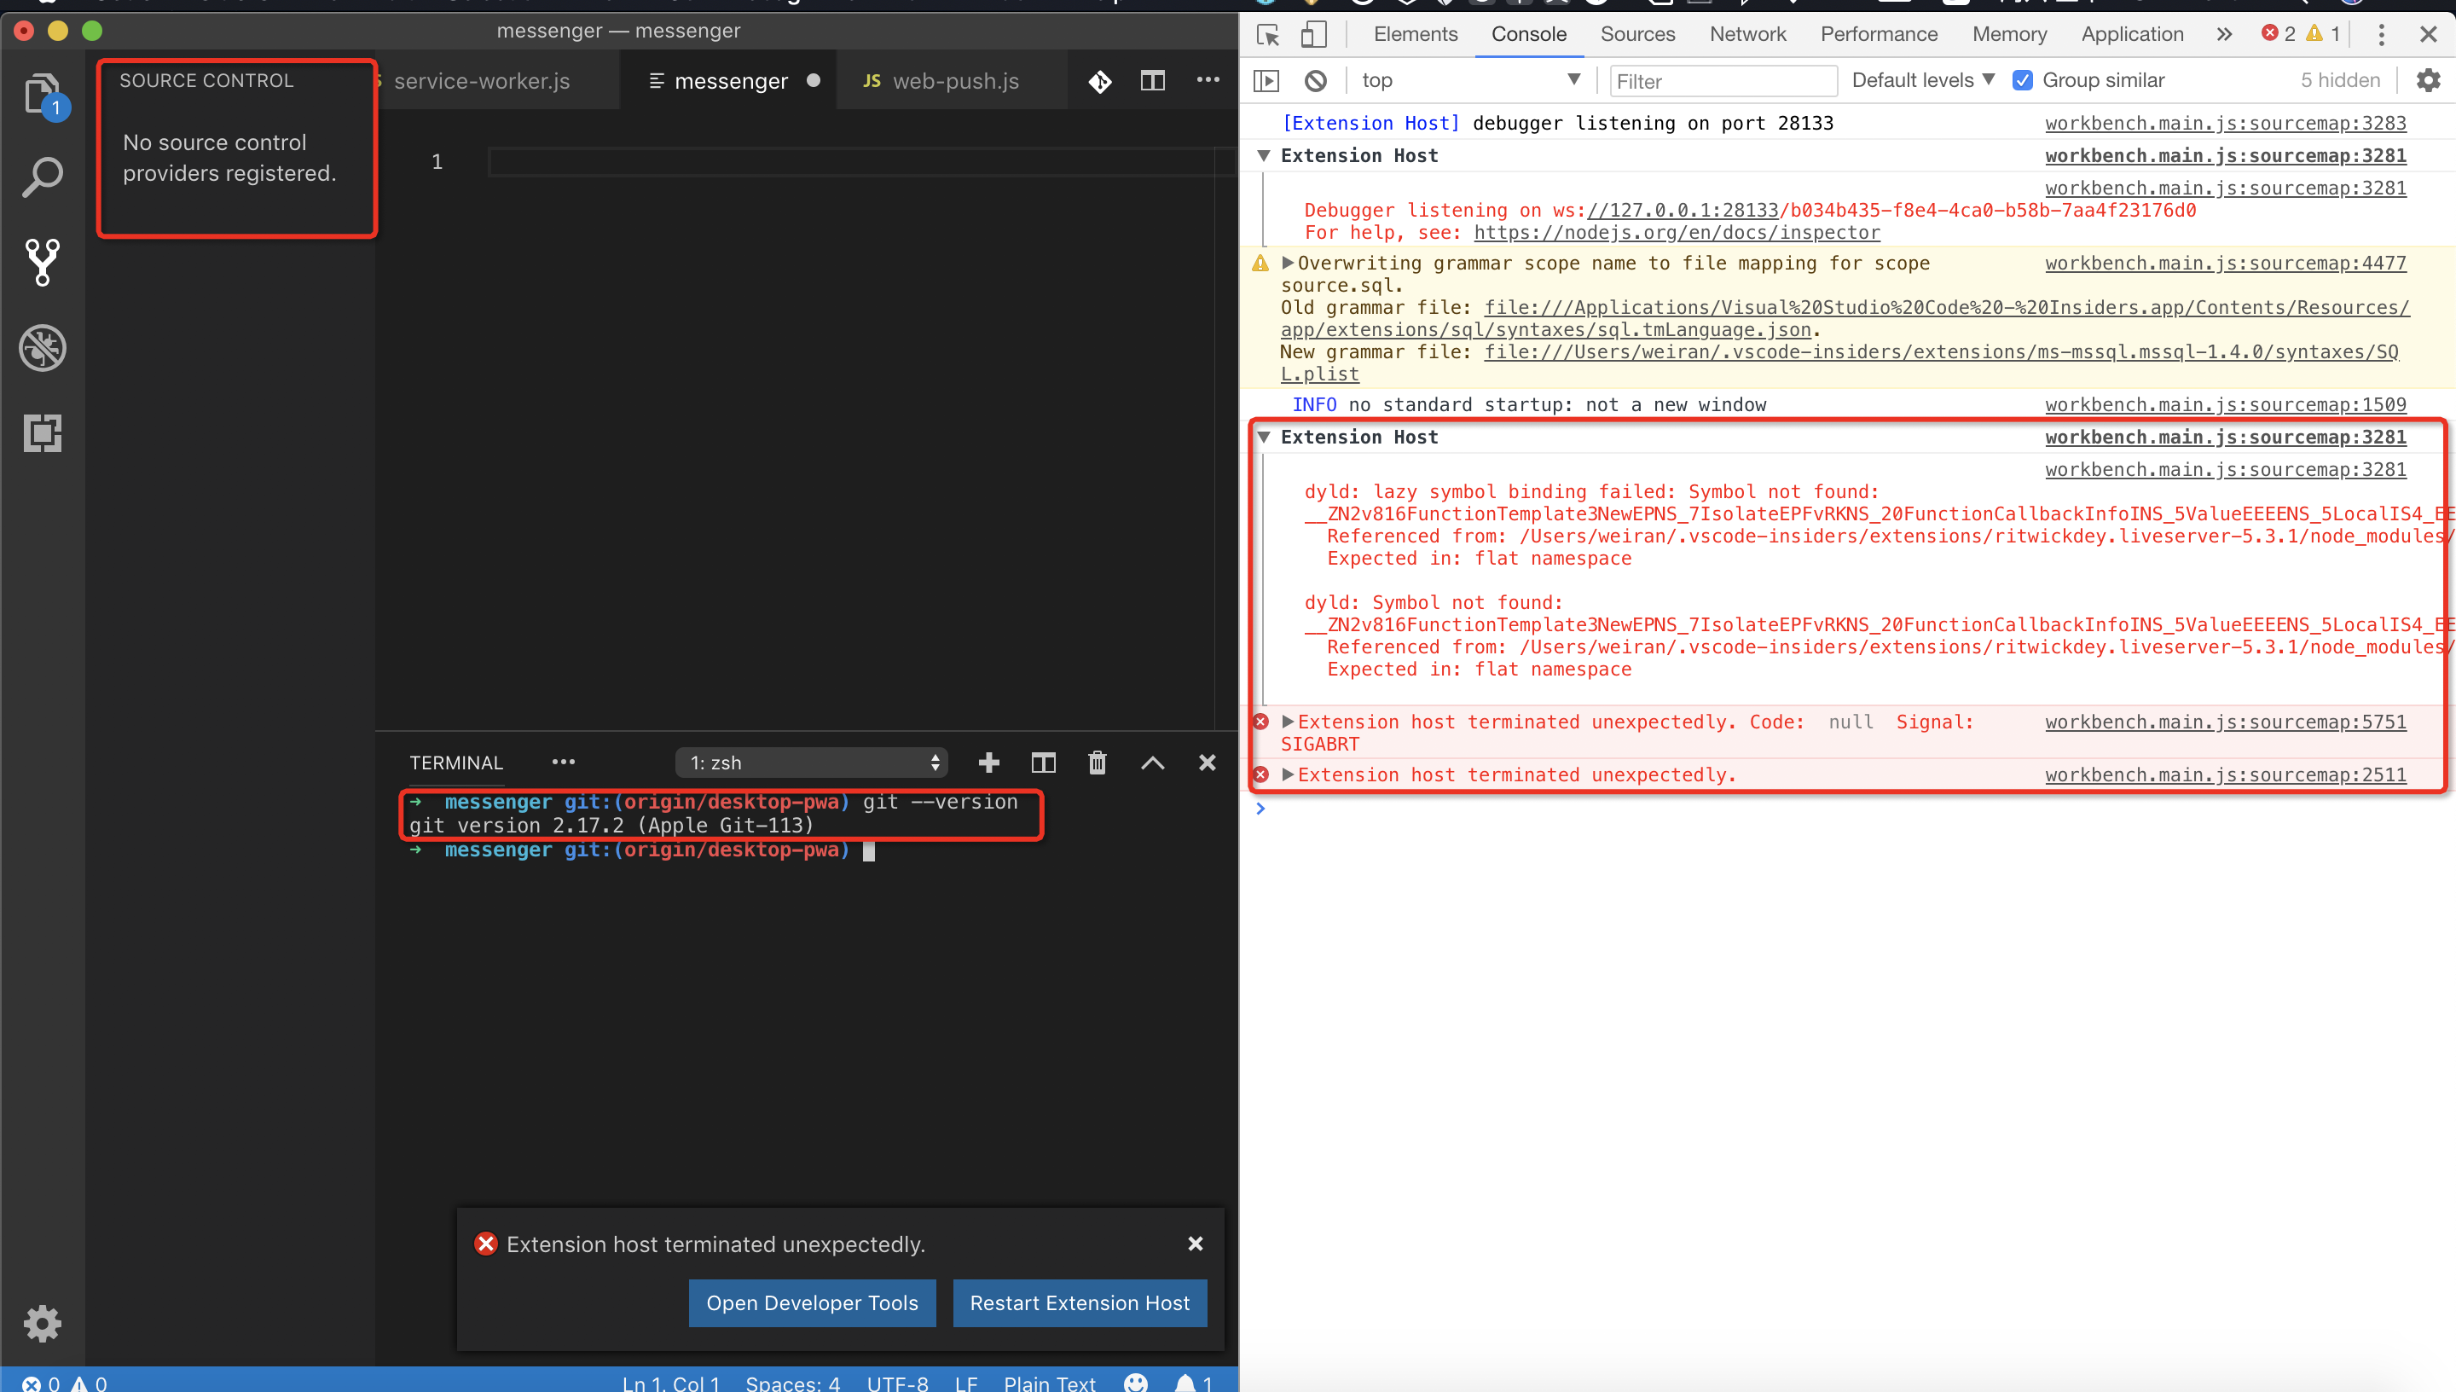Open the Default levels dropdown
The width and height of the screenshot is (2456, 1392).
coord(1922,80)
